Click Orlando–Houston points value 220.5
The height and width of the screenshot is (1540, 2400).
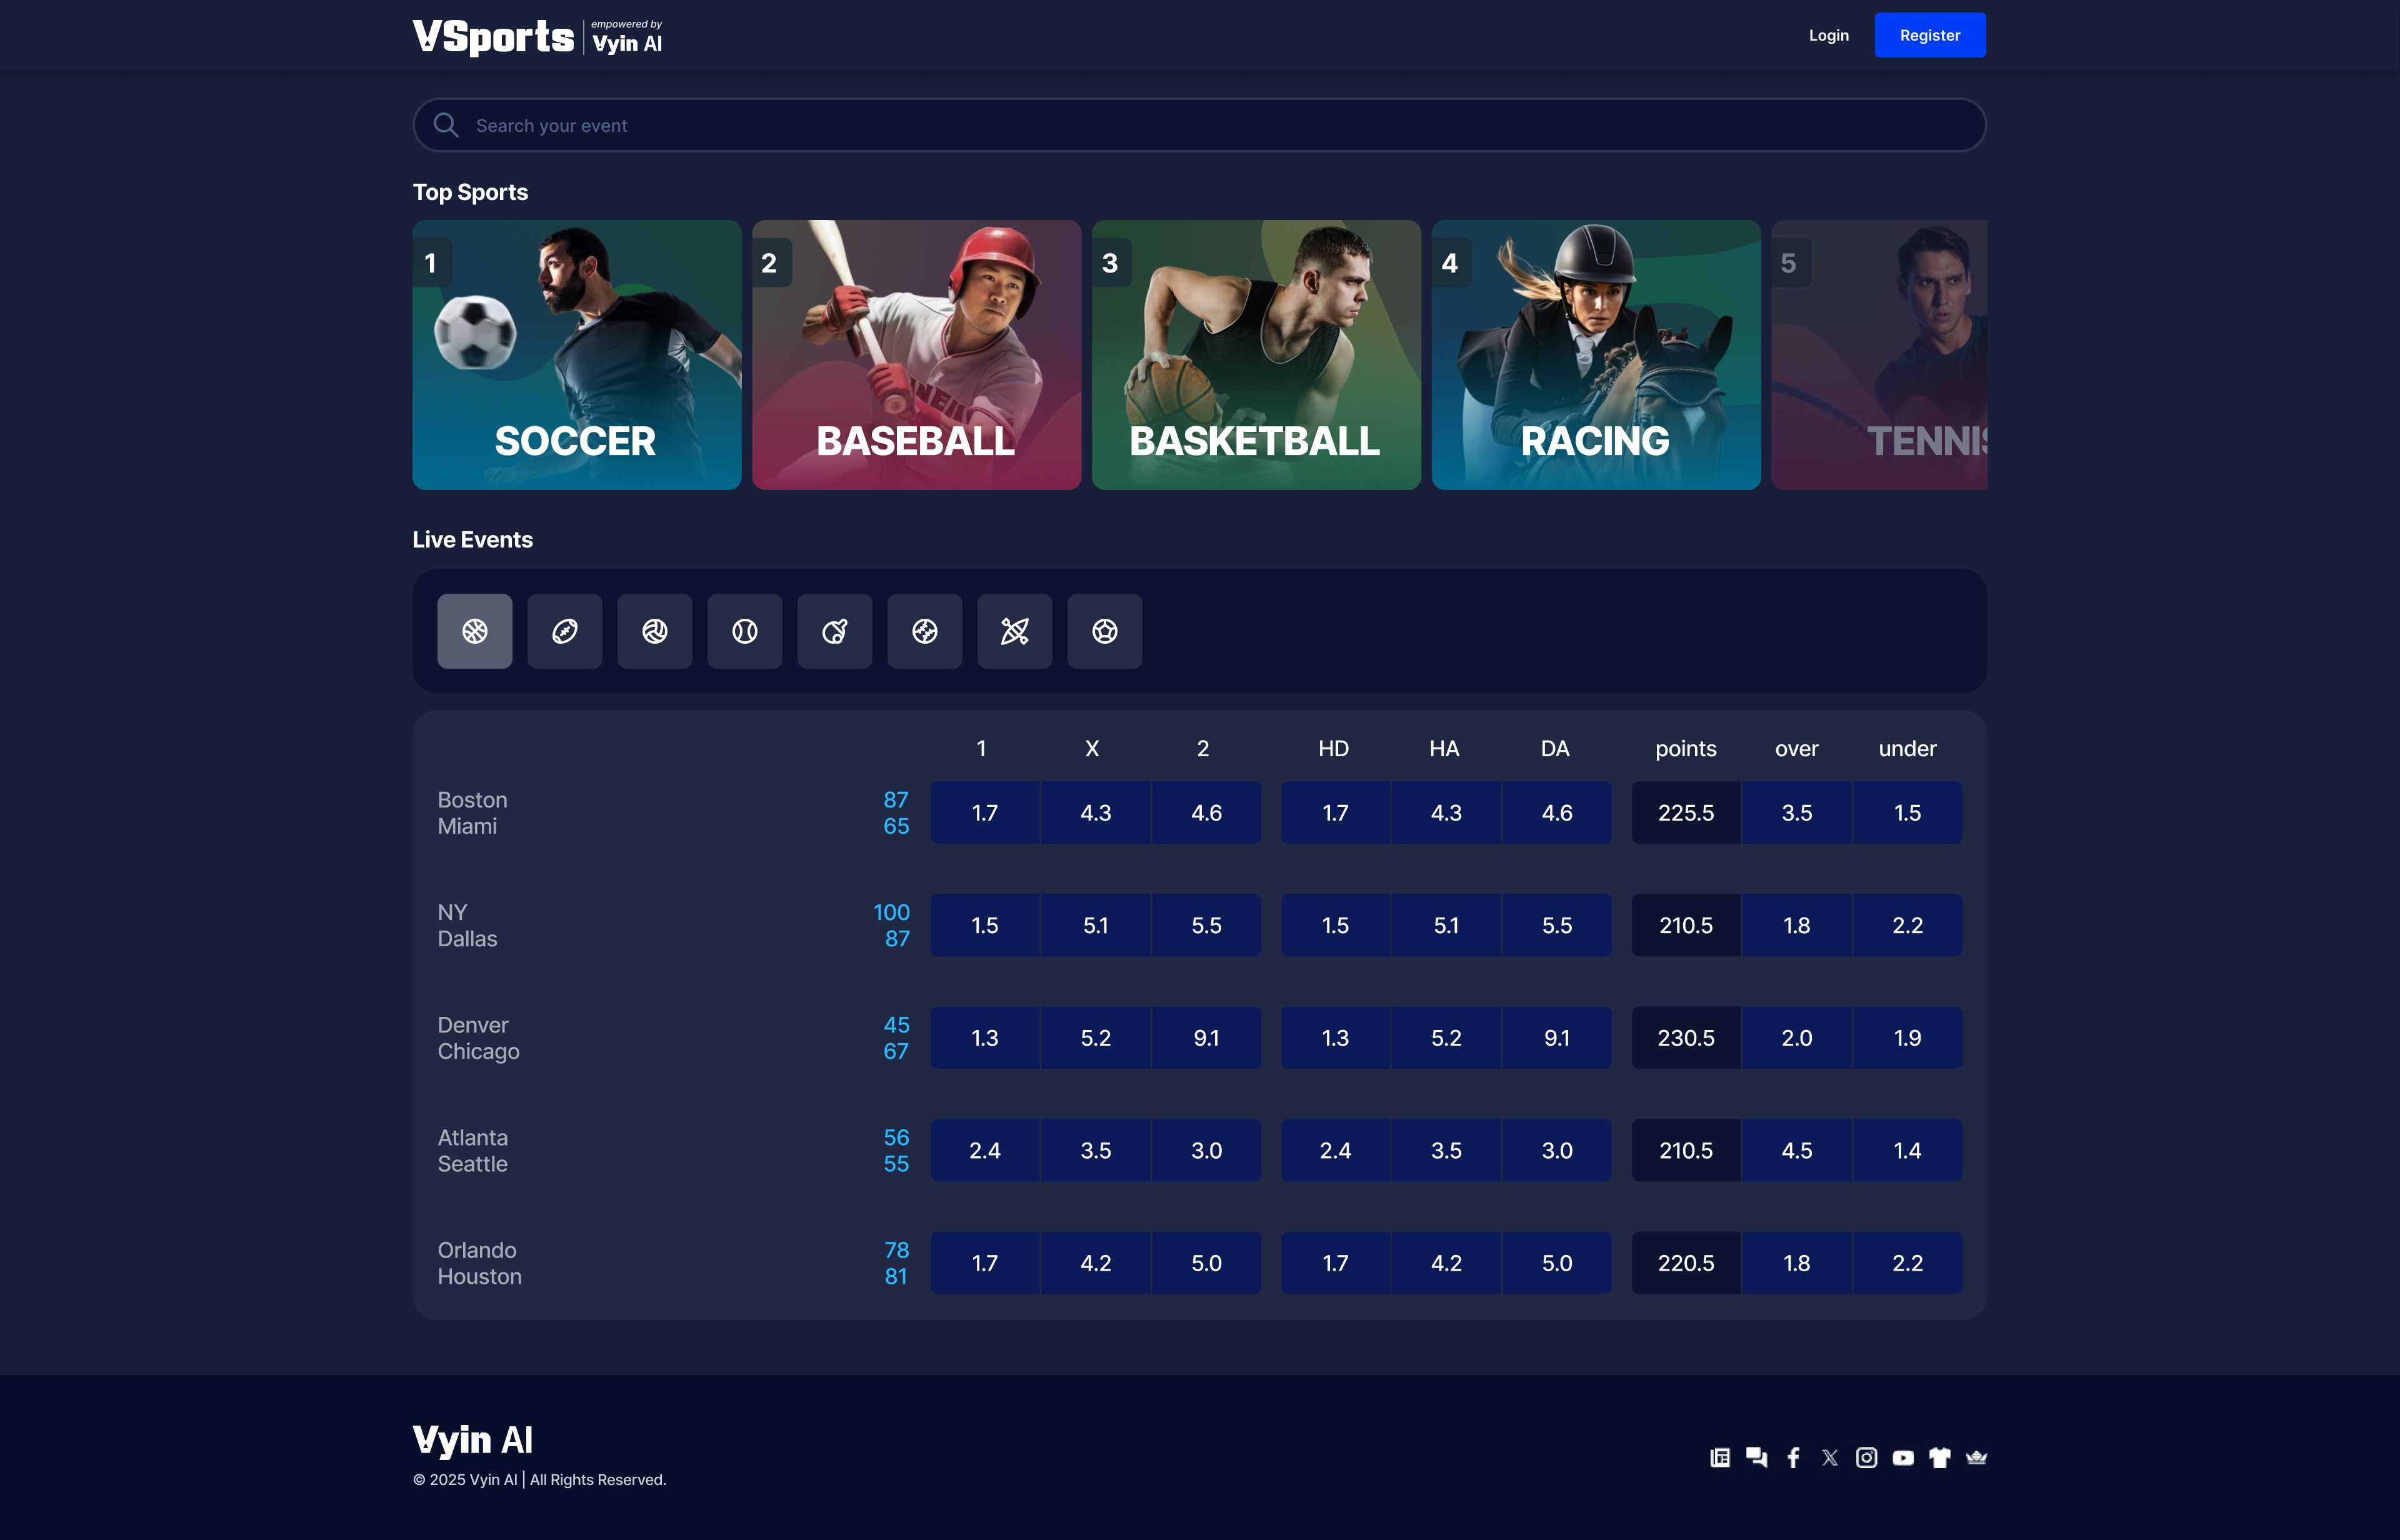pyautogui.click(x=1686, y=1263)
